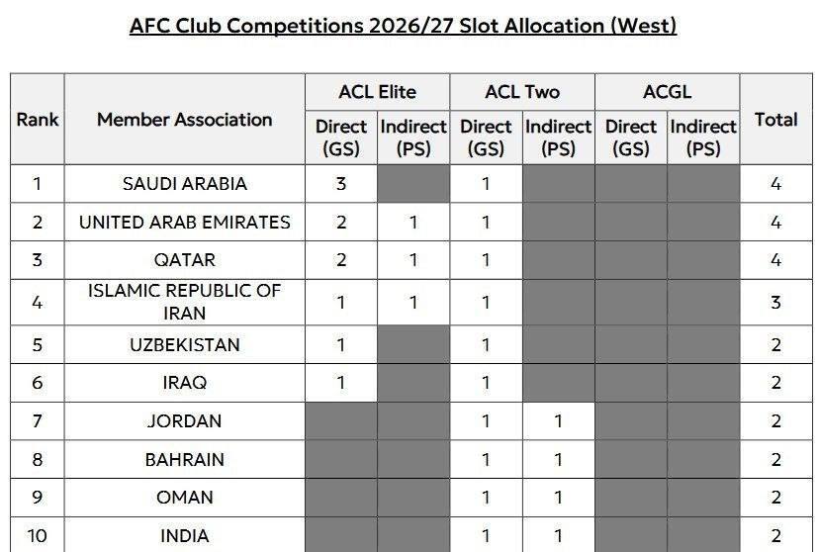
Task: Click the ACL Two group header
Action: [x=522, y=92]
